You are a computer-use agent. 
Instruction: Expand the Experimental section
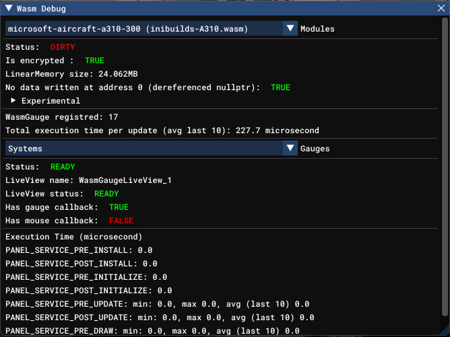pos(13,101)
